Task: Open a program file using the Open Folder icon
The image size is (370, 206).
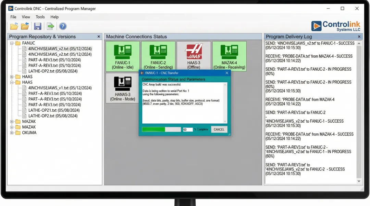Action: [x=14, y=26]
